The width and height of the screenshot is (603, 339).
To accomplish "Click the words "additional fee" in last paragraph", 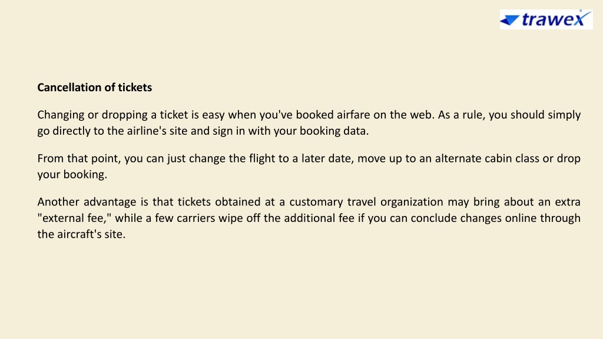I will [319, 218].
